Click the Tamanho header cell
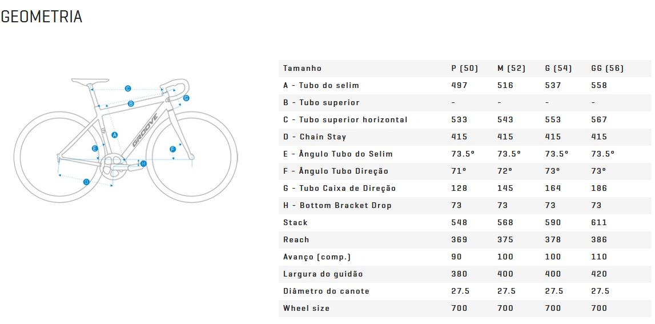655x324 pixels. [x=303, y=68]
